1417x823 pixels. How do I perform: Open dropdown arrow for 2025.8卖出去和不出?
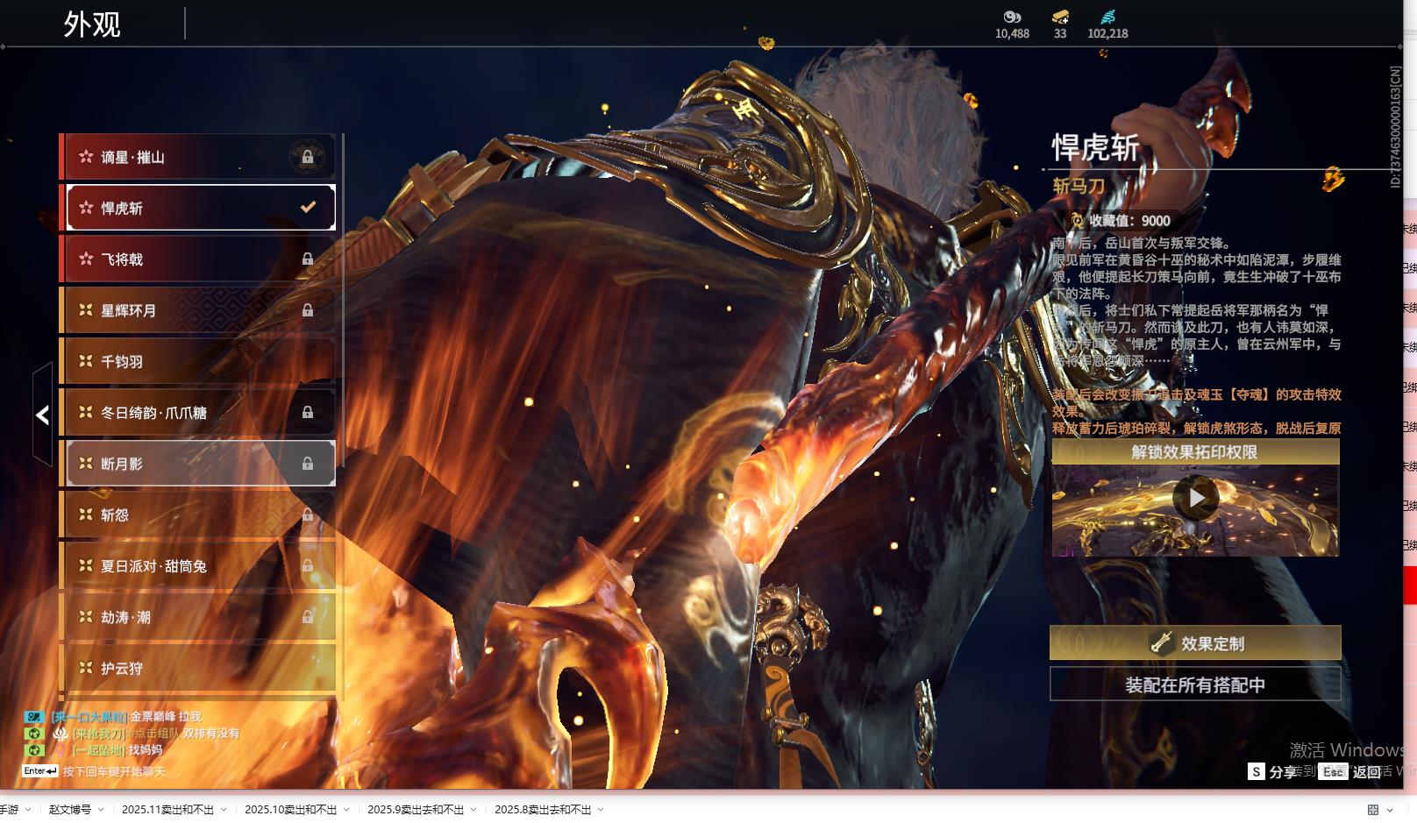(x=601, y=810)
